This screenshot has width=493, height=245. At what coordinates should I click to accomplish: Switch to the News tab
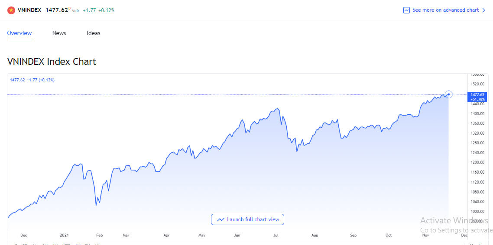tap(59, 33)
